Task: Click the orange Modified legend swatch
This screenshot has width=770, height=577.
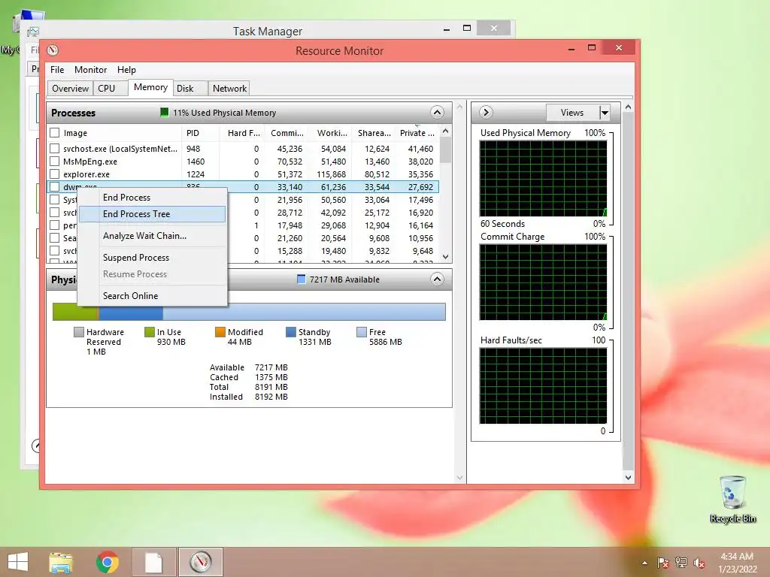Action: [220, 332]
